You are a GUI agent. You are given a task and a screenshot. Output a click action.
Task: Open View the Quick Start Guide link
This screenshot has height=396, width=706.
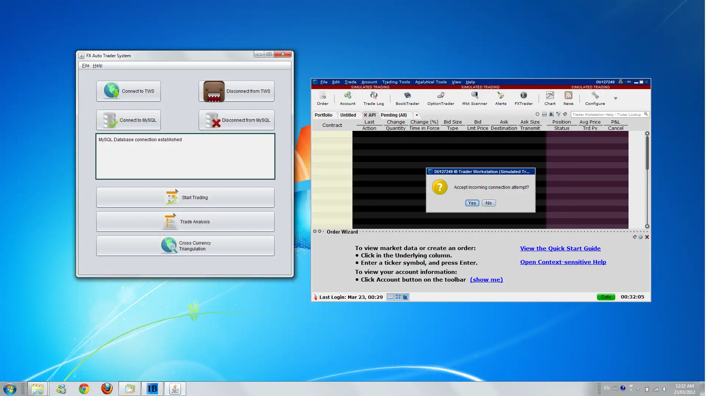(x=560, y=248)
